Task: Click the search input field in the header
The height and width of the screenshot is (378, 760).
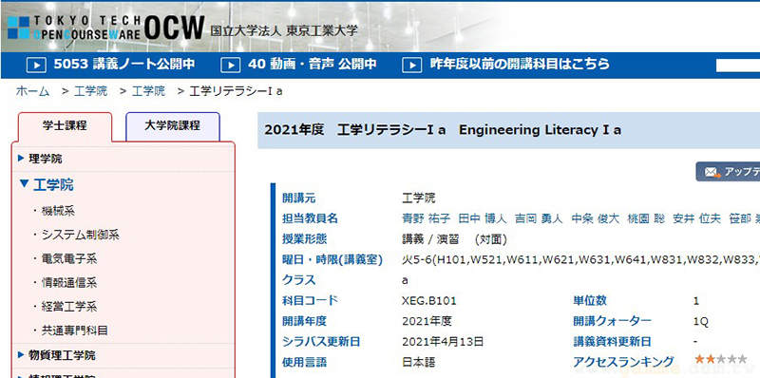Action: 738,66
